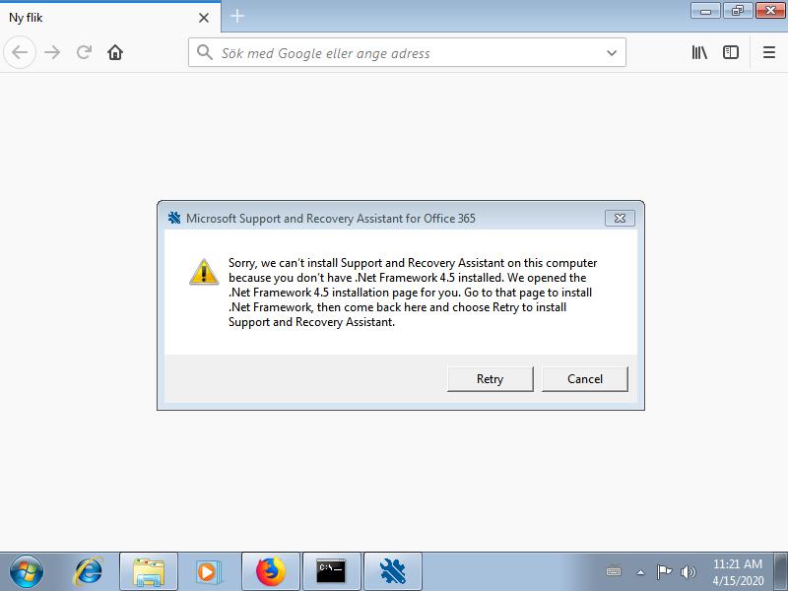Click the yellow warning icon in dialog
788x591 pixels.
204,273
